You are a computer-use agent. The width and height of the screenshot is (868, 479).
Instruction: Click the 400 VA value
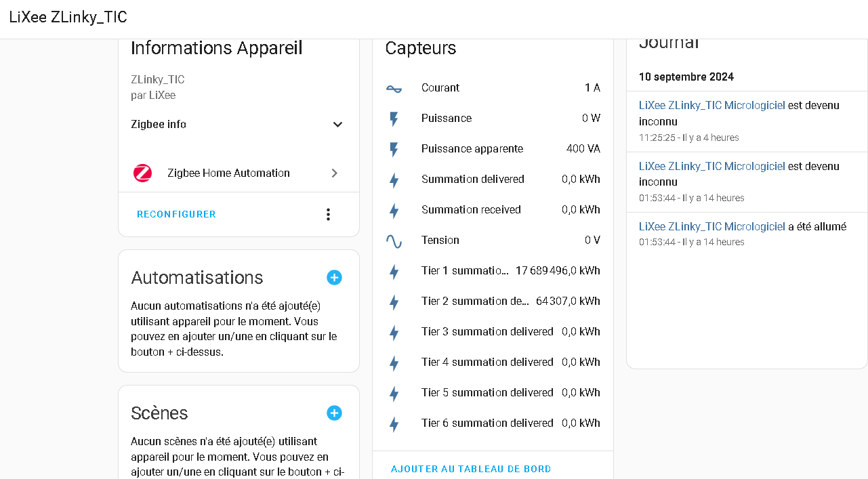click(x=583, y=149)
